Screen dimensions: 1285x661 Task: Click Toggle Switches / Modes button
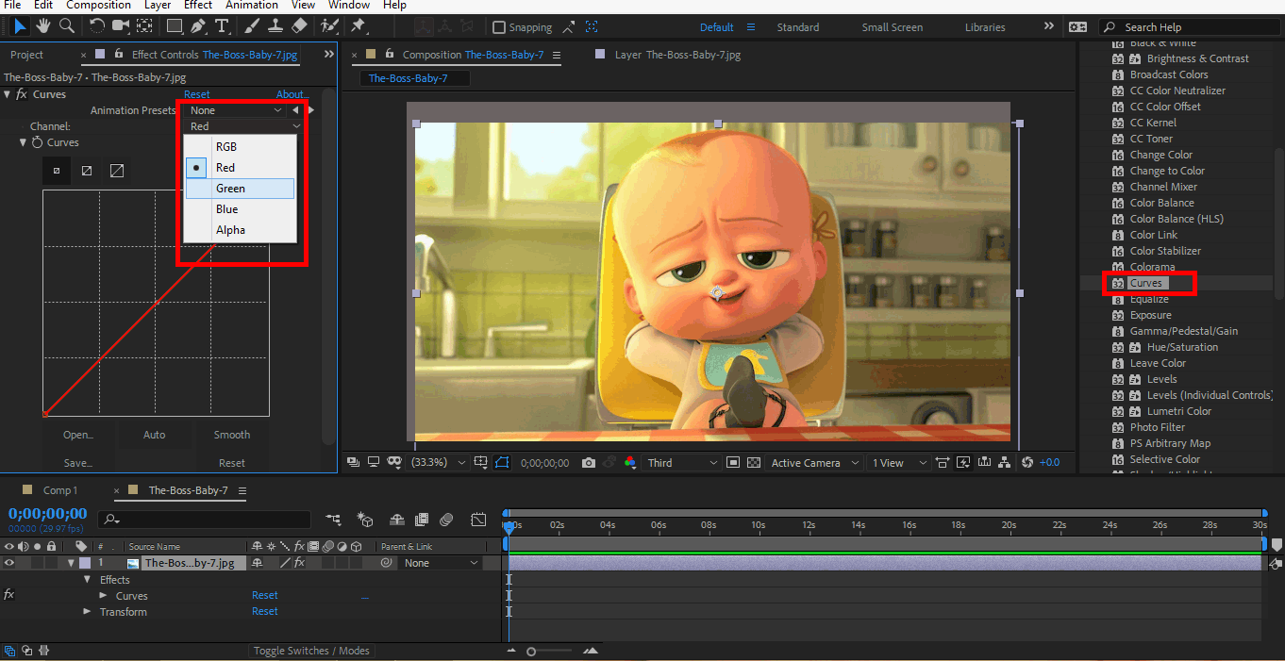tap(312, 651)
